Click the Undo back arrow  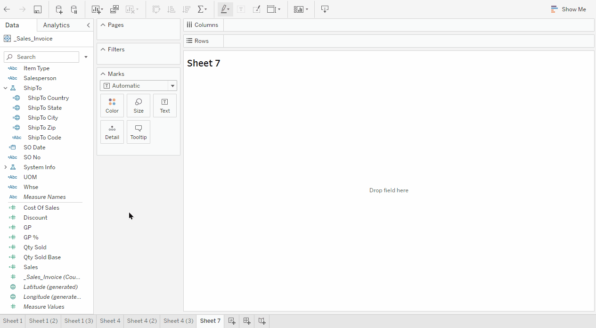(7, 9)
